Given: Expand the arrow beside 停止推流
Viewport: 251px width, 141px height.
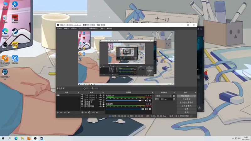Looking at the screenshot, I should pyautogui.click(x=195, y=96).
